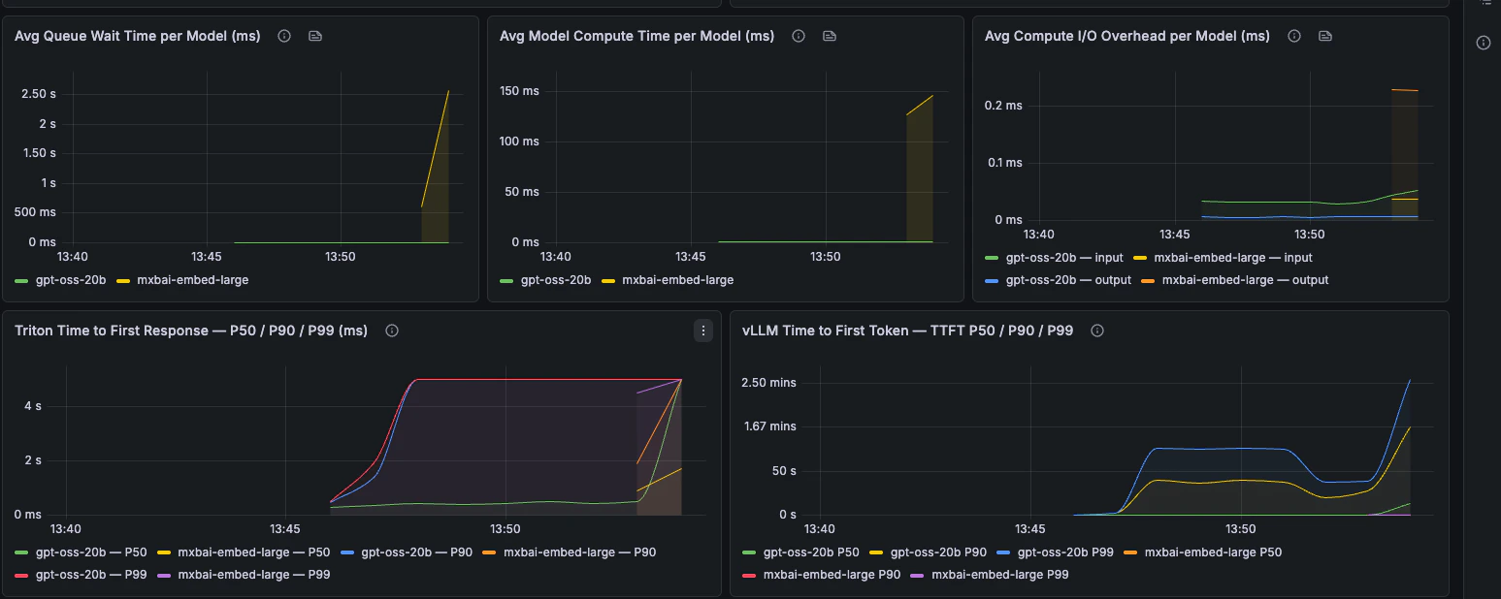Click the green color marker beside gpt-oss-20b P50

749,552
